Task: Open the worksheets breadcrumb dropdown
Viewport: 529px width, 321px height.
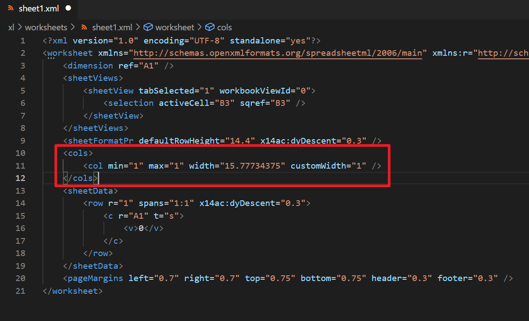Action: tap(46, 27)
